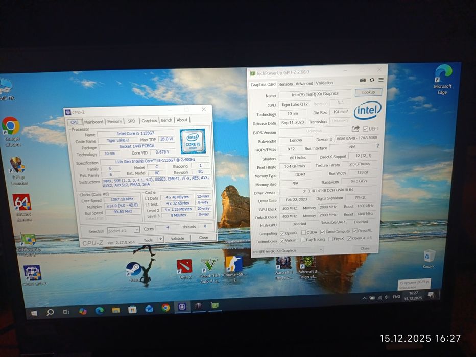Click the taskbar volume icon
Viewport: 476px width, 357px height.
point(387,297)
